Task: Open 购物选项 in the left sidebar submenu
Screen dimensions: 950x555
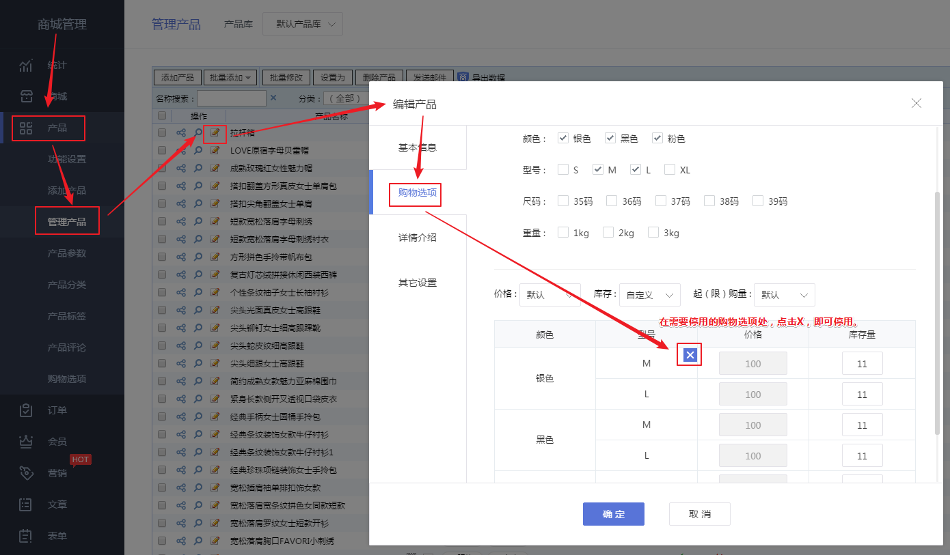Action: tap(67, 379)
